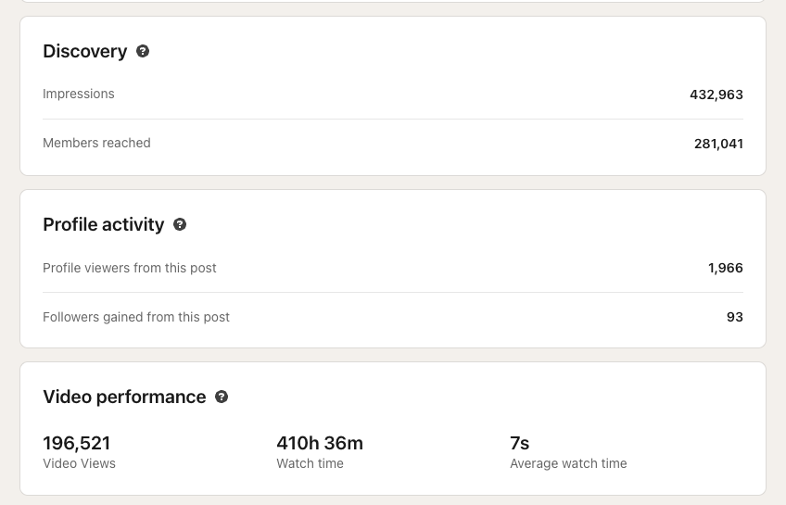Click the 1,966 profile viewers count
The image size is (786, 505).
(x=725, y=268)
